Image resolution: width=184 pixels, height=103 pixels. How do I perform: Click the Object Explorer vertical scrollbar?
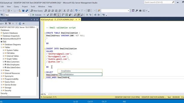tap(38, 53)
